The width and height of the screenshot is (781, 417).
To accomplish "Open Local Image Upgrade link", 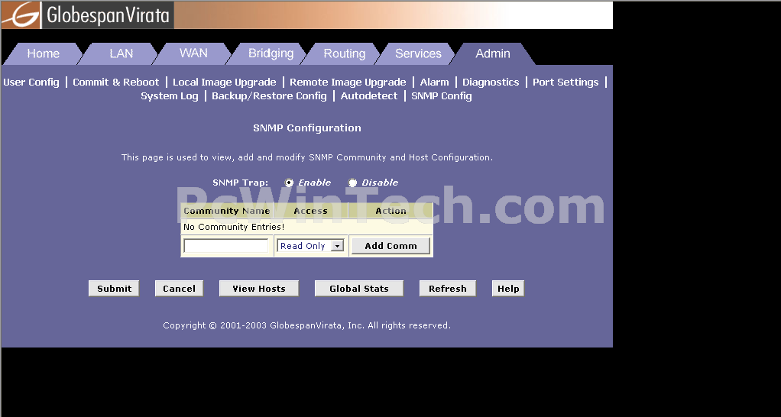I will click(224, 82).
